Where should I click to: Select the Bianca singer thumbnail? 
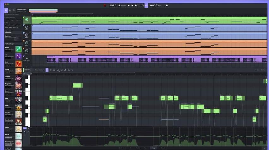pos(18,49)
